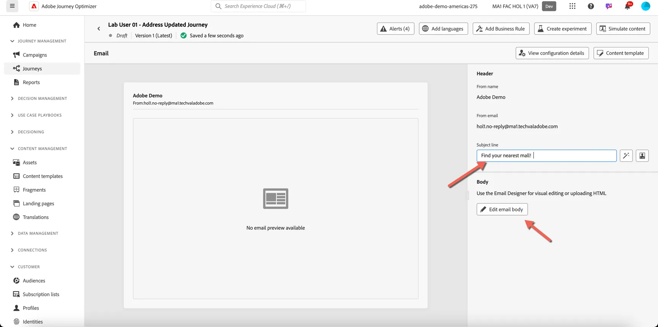Viewport: 658px width, 327px height.
Task: Click Create experiment button
Action: 562,29
